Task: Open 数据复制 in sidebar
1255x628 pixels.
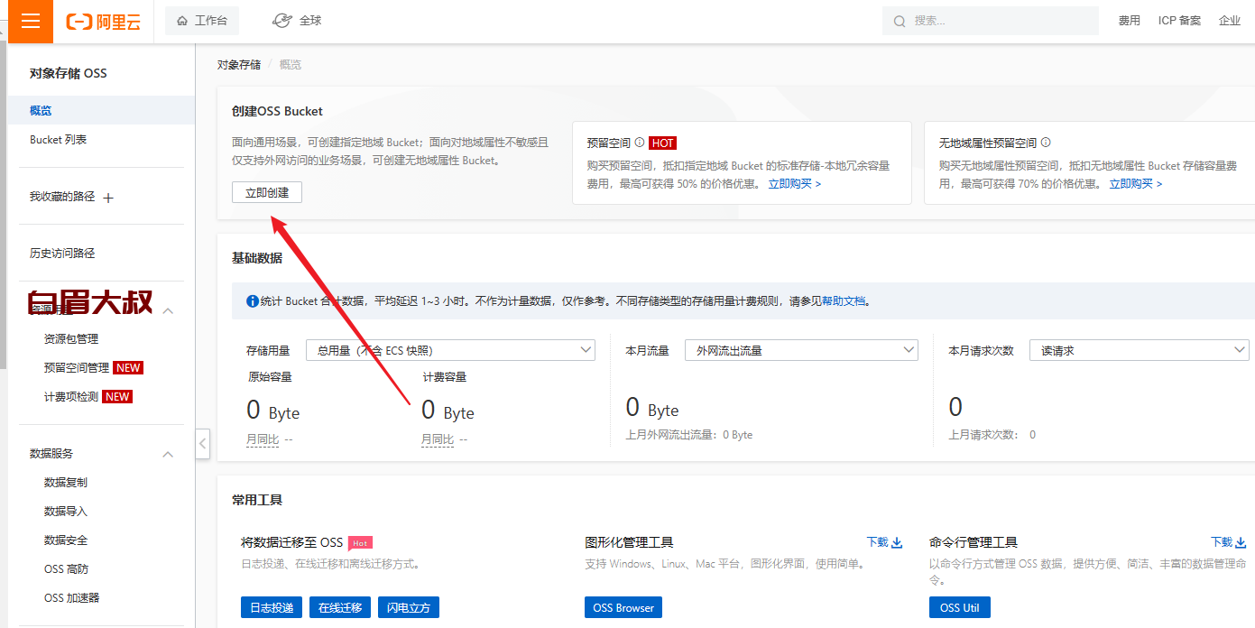Action: pyautogui.click(x=66, y=483)
